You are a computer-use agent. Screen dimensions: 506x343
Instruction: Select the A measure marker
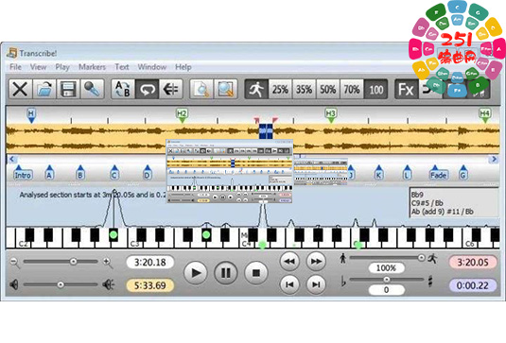(49, 174)
